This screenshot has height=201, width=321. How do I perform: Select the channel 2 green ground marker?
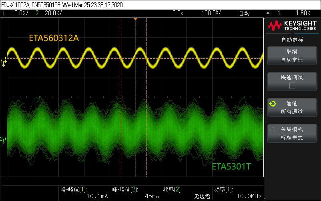pos(4,139)
